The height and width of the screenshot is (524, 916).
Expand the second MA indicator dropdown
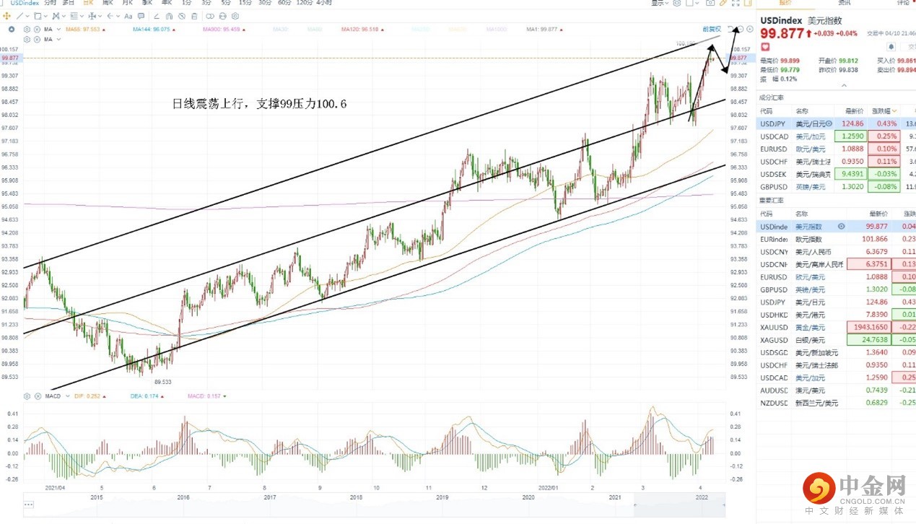[58, 39]
